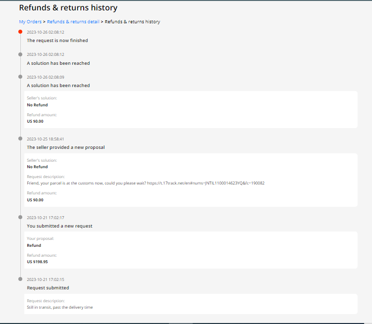Open the My Orders breadcrumb link

[x=30, y=22]
